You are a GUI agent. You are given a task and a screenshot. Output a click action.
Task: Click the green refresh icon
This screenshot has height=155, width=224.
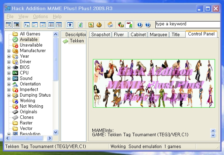pyautogui.click(x=80, y=25)
